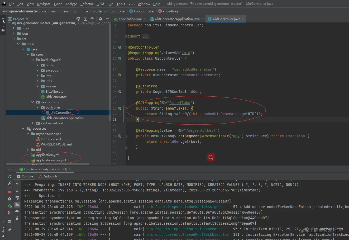Click the wrench icon in Run panel
The image size is (349, 240).
tap(9, 183)
